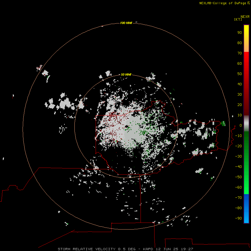The image size is (251, 251).
Task: Select the positive 10 scale label
Action: [x=240, y=115]
